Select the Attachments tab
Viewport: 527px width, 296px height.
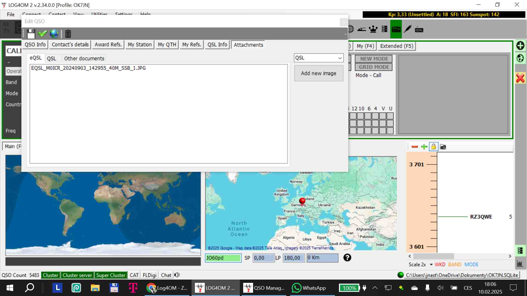click(248, 45)
